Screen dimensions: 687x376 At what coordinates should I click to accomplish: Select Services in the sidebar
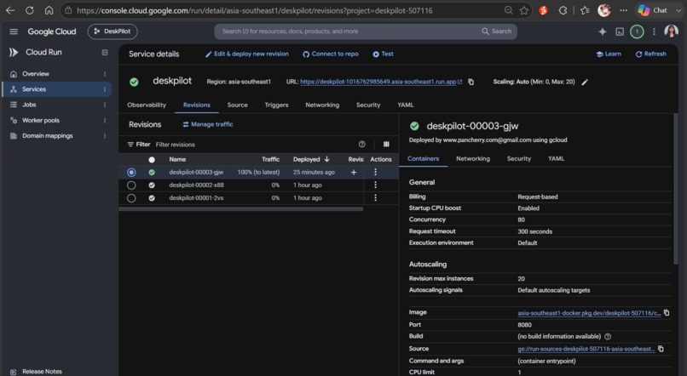pyautogui.click(x=34, y=89)
